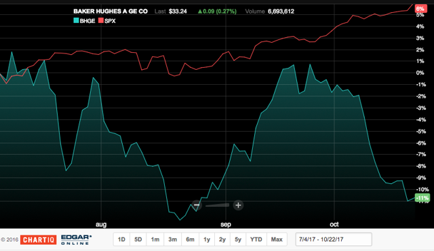Click the 3% label on percent axis
This screenshot has height=251, width=434.
click(x=420, y=38)
